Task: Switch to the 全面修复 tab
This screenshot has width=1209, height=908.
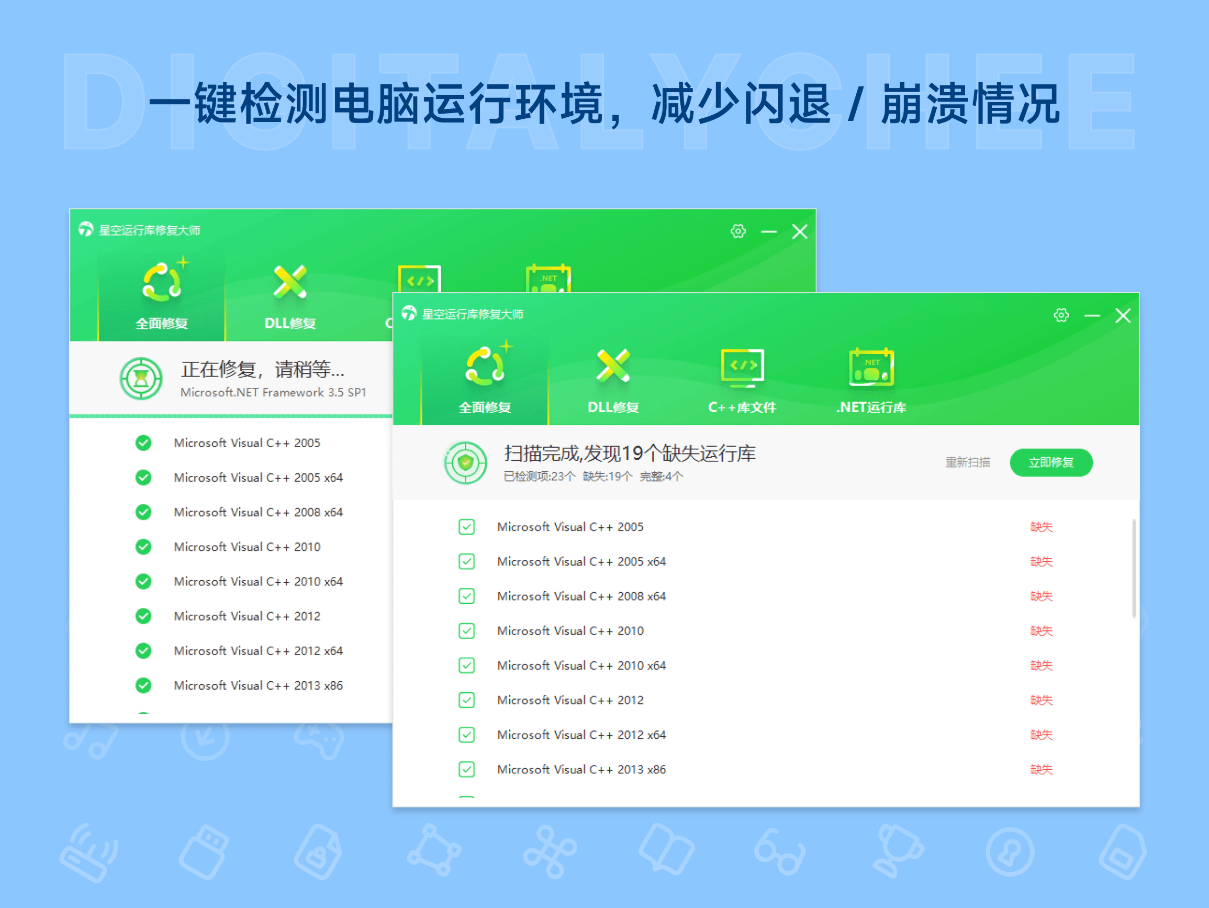Action: pos(485,383)
